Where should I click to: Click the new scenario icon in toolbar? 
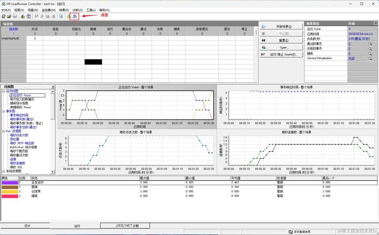click(x=3, y=16)
